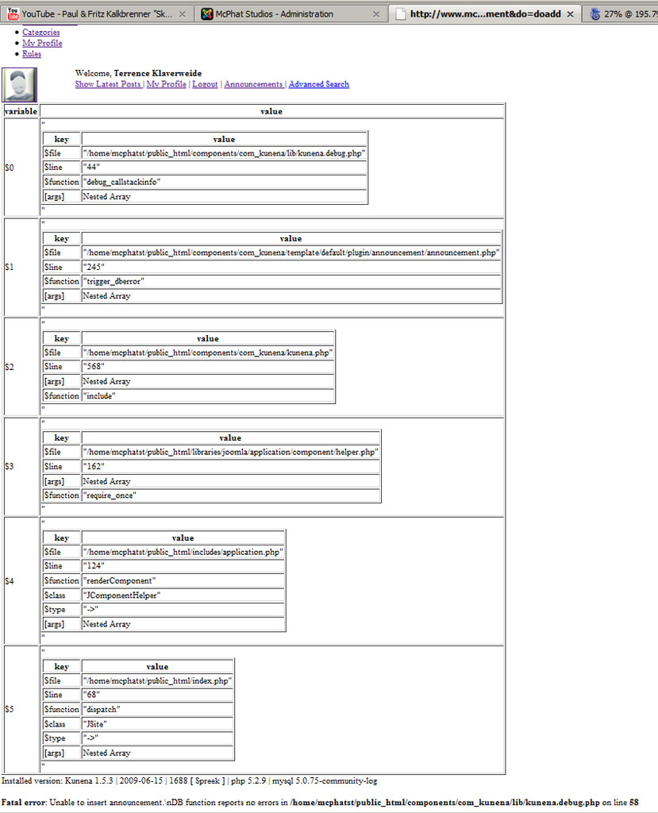This screenshot has width=658, height=813.
Task: Click the YouTube favicon on the first tab
Action: (x=12, y=13)
